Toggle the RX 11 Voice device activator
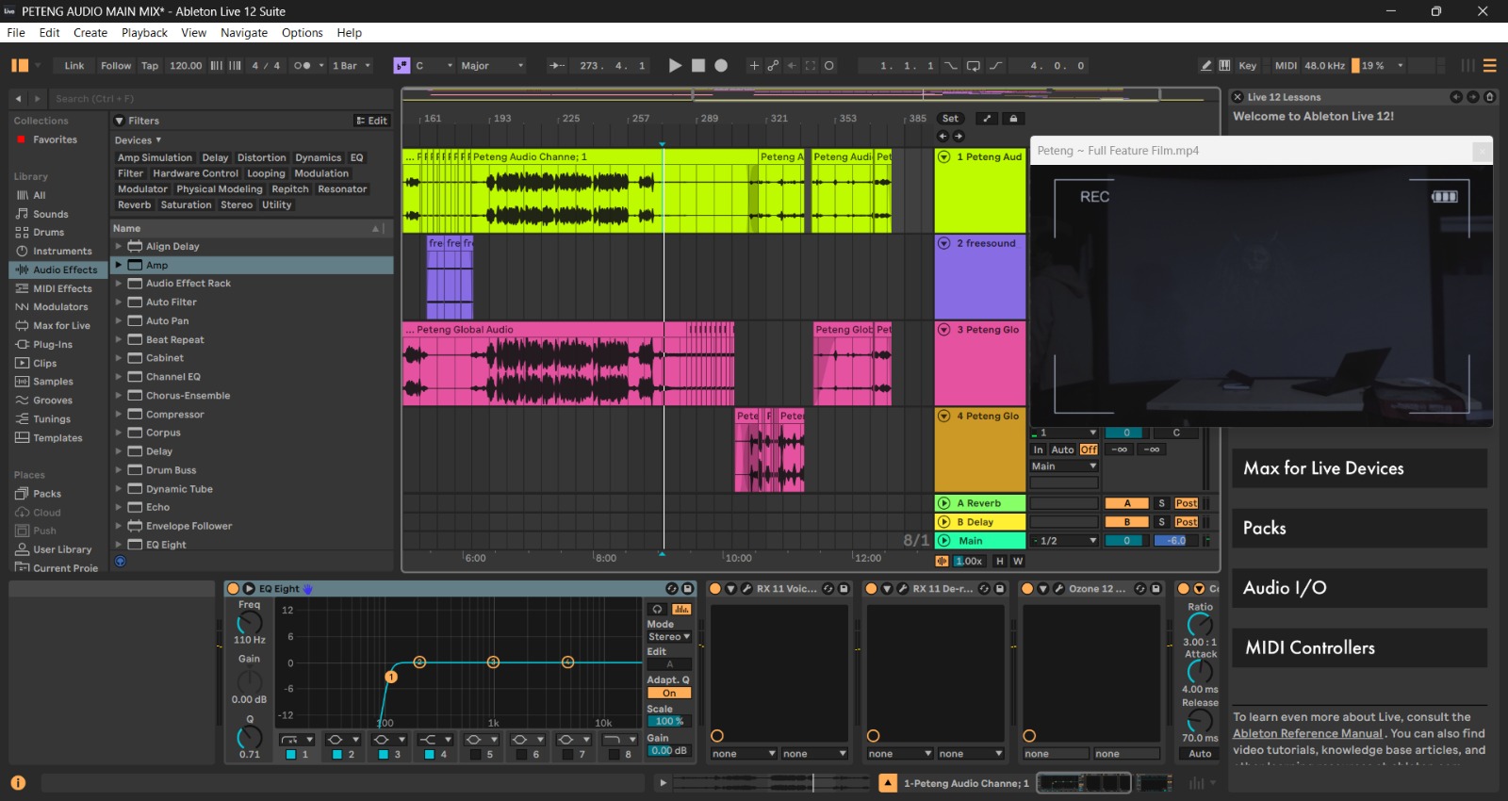 [x=715, y=589]
